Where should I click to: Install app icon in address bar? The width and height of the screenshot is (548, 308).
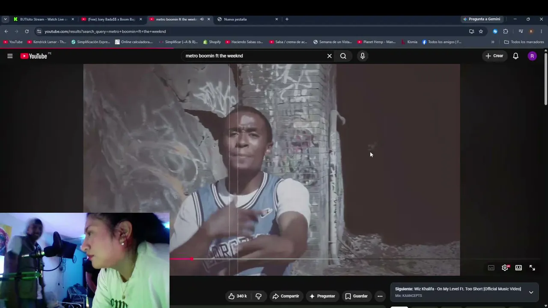click(471, 31)
